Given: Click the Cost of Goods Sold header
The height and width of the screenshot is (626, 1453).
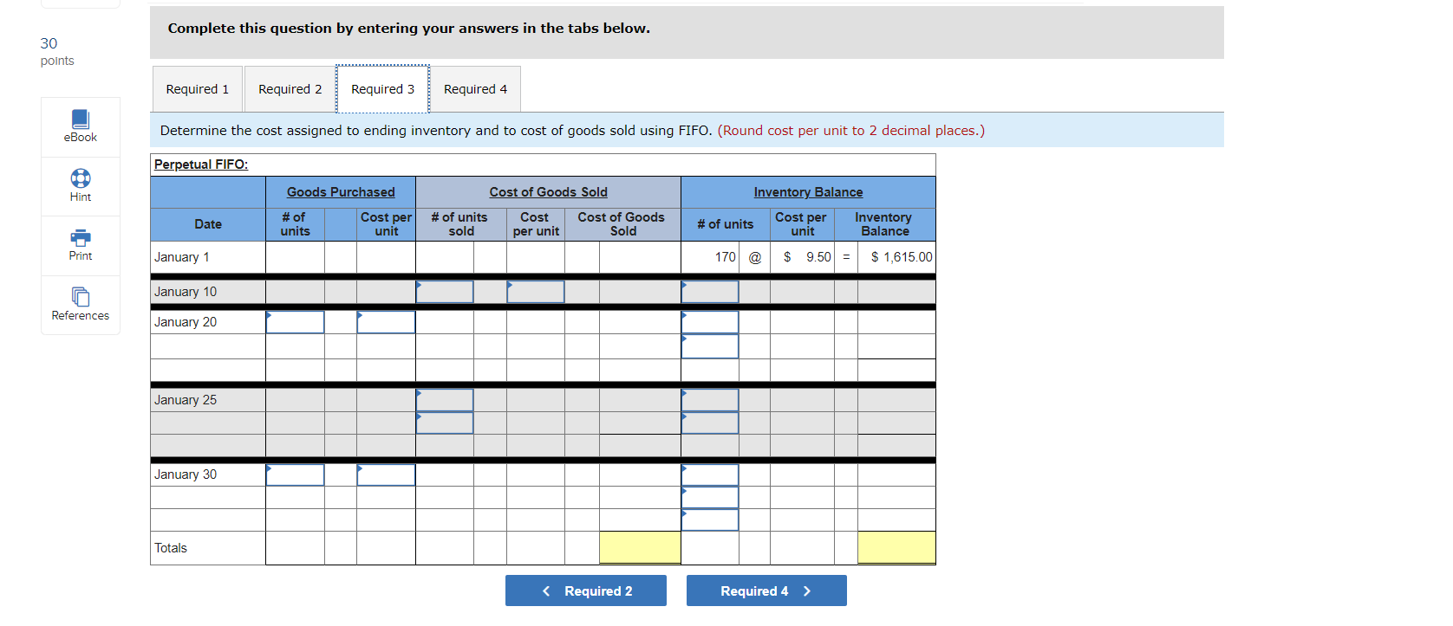Looking at the screenshot, I should tap(548, 192).
